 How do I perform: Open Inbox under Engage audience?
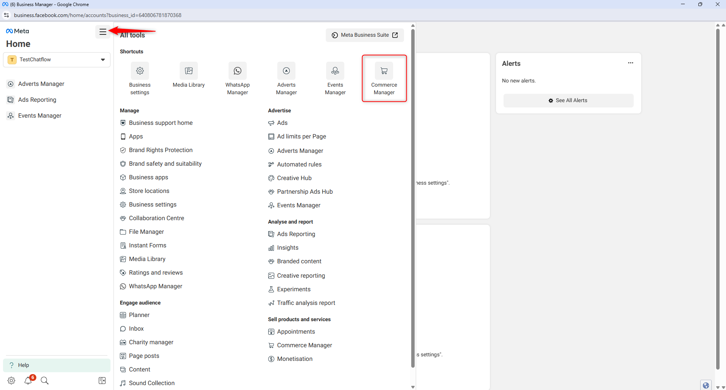coord(132,329)
